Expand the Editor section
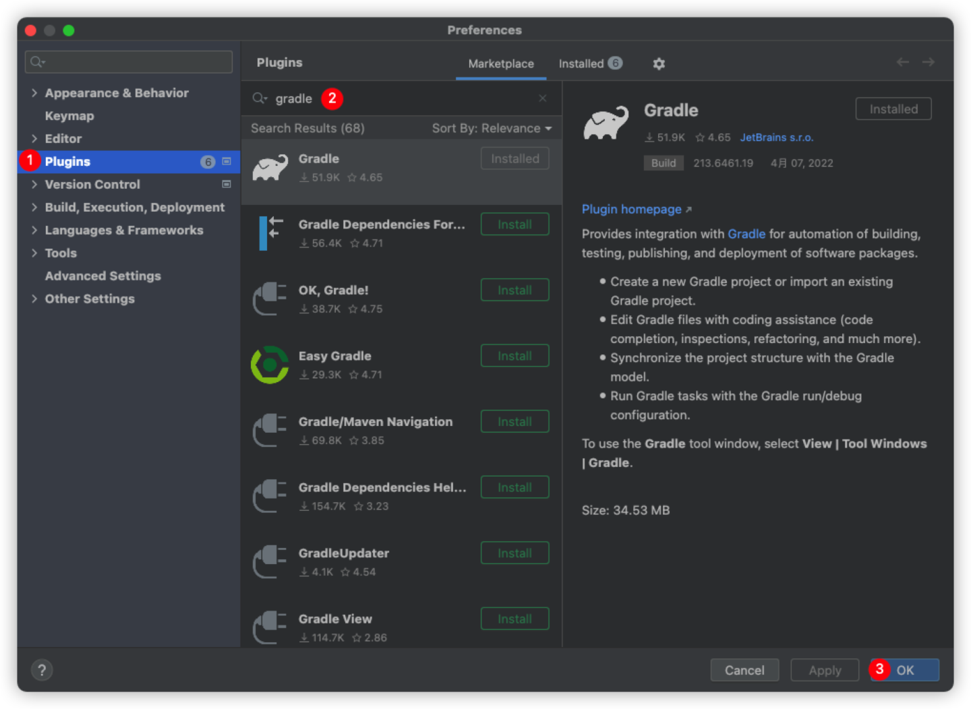The width and height of the screenshot is (971, 709). click(34, 139)
